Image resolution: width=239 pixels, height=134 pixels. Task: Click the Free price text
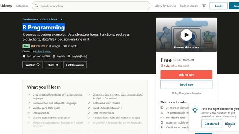(166, 60)
